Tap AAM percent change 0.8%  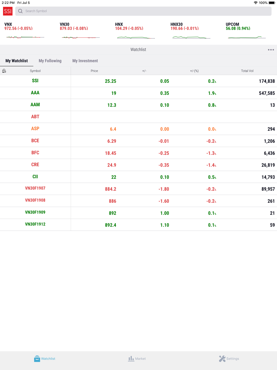click(212, 105)
